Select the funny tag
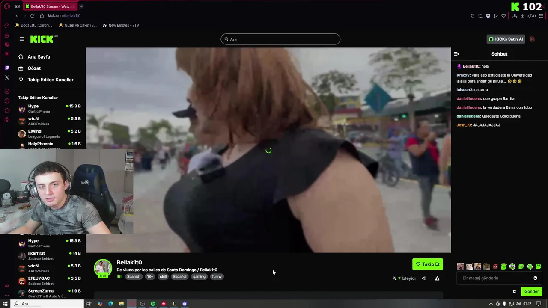This screenshot has width=548, height=308. click(x=217, y=277)
